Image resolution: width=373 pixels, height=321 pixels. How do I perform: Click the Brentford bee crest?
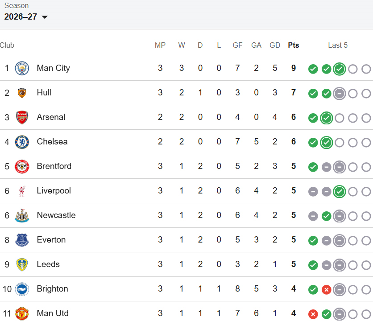(22, 166)
